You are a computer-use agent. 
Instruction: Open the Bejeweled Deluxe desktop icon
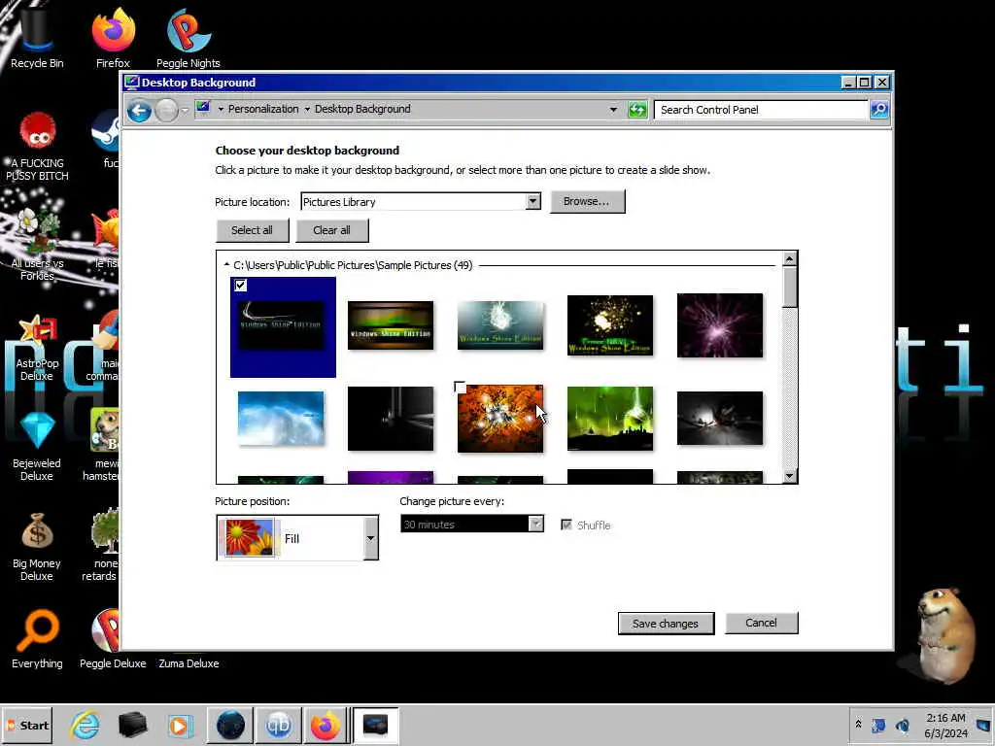tap(37, 447)
